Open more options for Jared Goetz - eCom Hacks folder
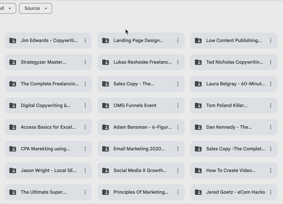283x204 pixels. click(271, 192)
